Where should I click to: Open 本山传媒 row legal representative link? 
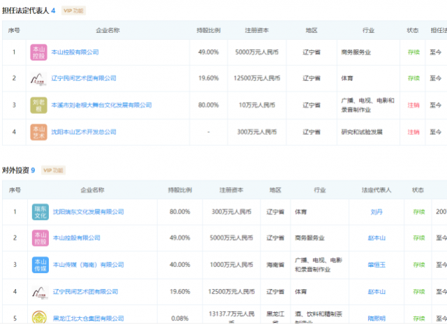(376, 265)
